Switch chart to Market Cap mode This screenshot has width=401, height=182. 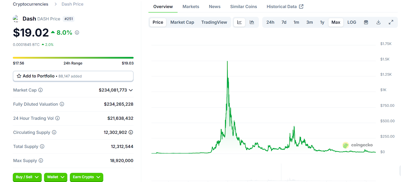pos(182,22)
